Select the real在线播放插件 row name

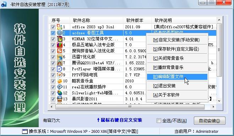pos(89,87)
